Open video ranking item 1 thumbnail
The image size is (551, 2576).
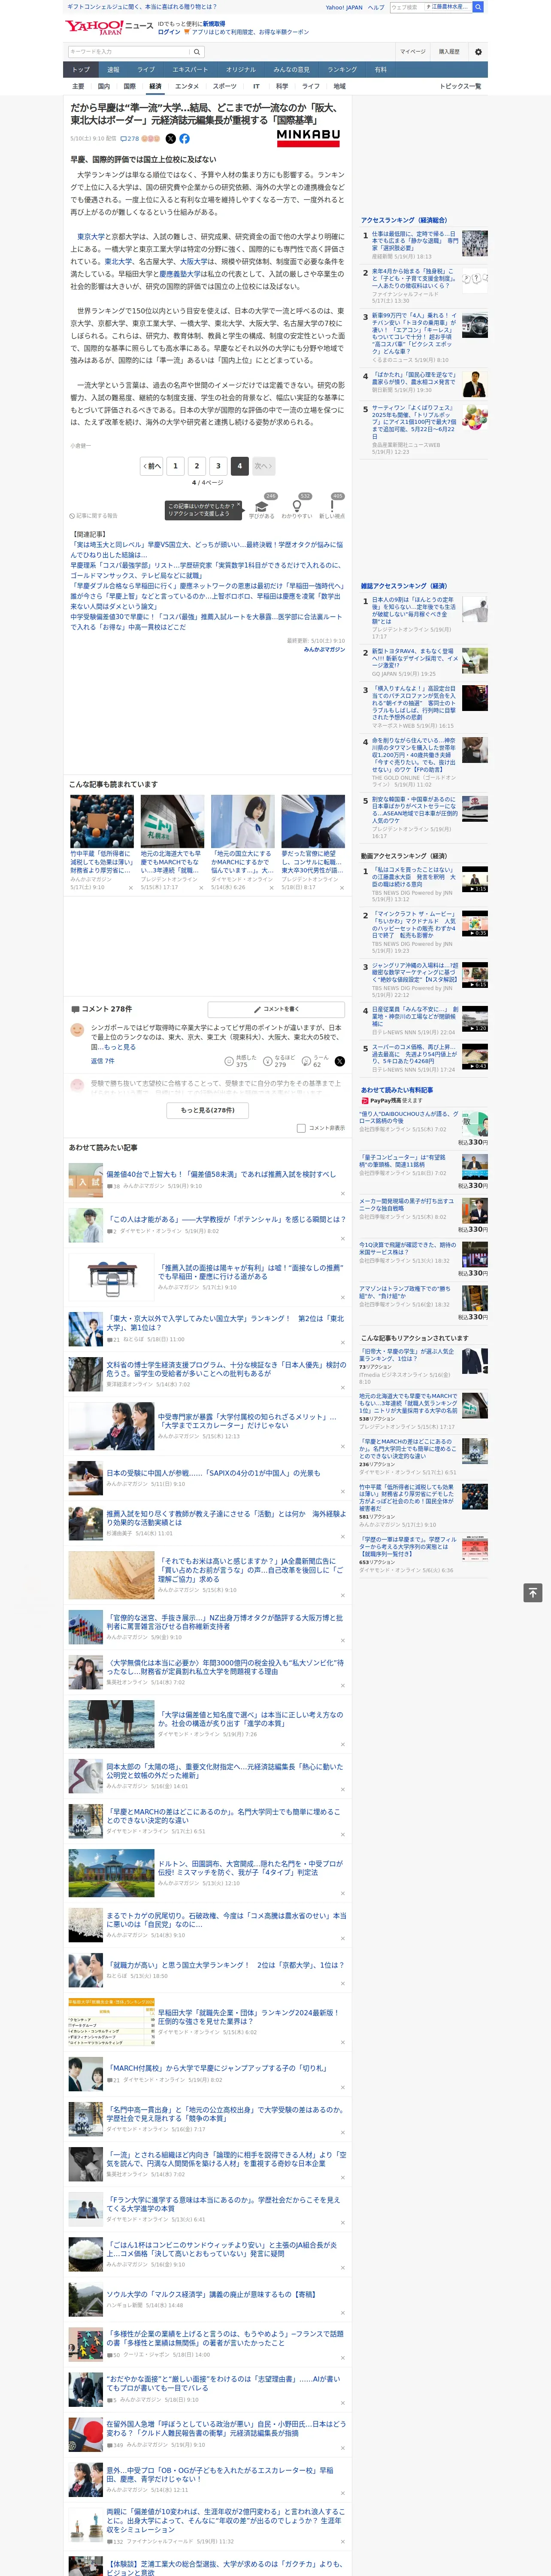click(x=475, y=879)
